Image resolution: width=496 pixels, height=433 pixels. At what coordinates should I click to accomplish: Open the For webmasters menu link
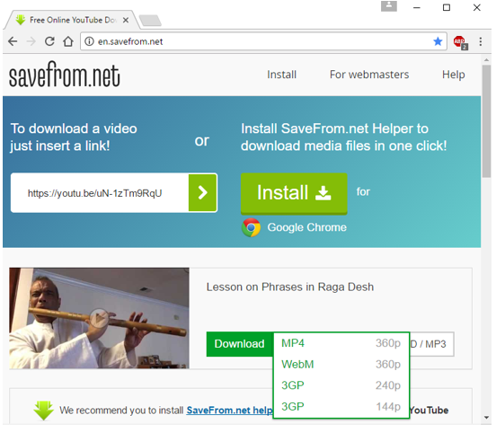point(369,75)
